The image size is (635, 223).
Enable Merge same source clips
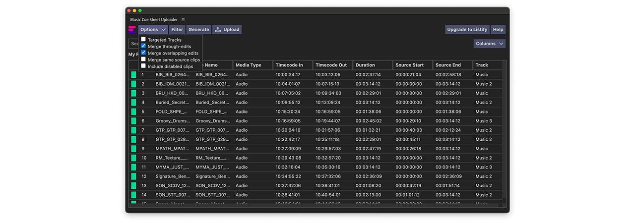143,59
